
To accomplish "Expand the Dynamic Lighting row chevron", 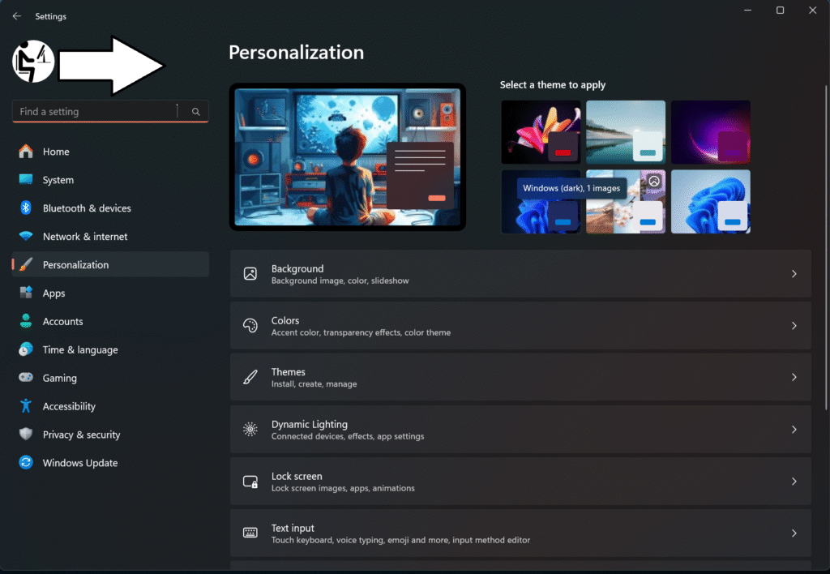I will 794,430.
